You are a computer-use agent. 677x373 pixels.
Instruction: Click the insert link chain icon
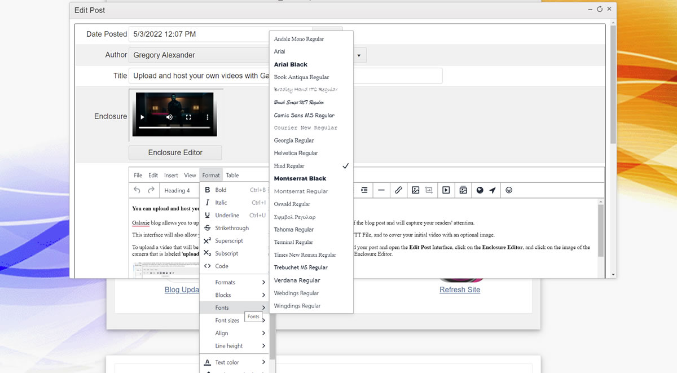398,190
